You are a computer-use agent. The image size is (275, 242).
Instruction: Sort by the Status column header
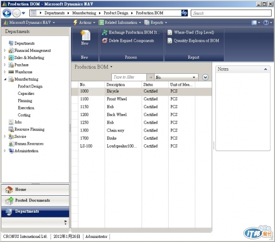(x=155, y=85)
